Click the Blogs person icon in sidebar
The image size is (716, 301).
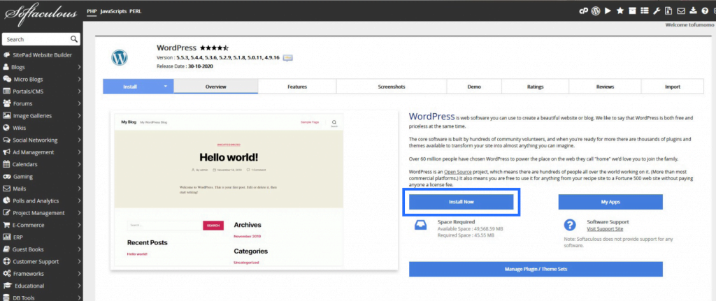point(6,67)
